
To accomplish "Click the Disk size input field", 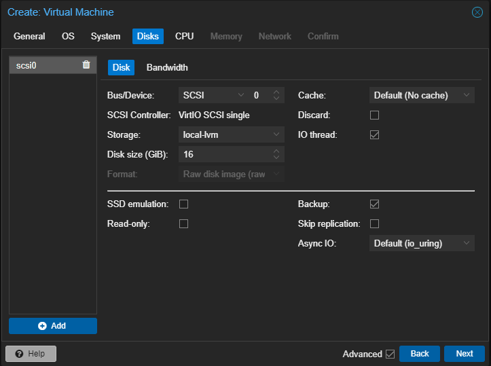I will tap(224, 155).
